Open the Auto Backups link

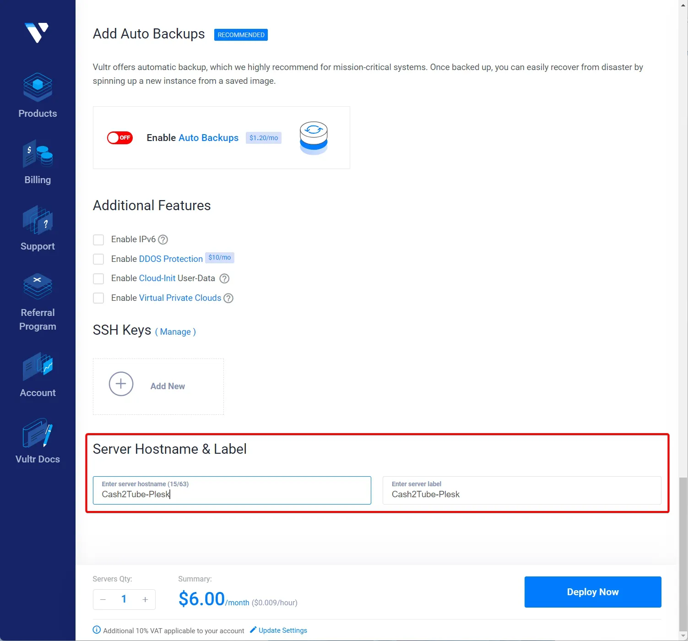208,138
